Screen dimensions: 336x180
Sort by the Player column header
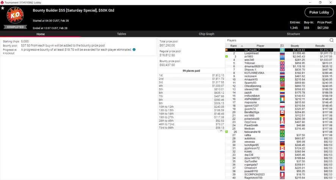(260, 46)
